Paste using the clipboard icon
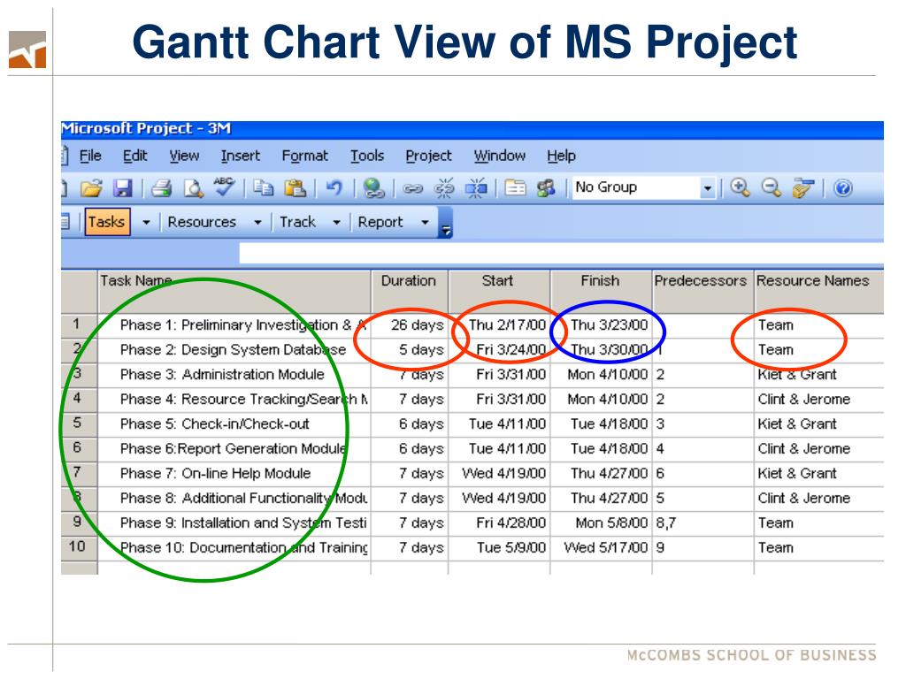906x679 pixels. (x=295, y=188)
